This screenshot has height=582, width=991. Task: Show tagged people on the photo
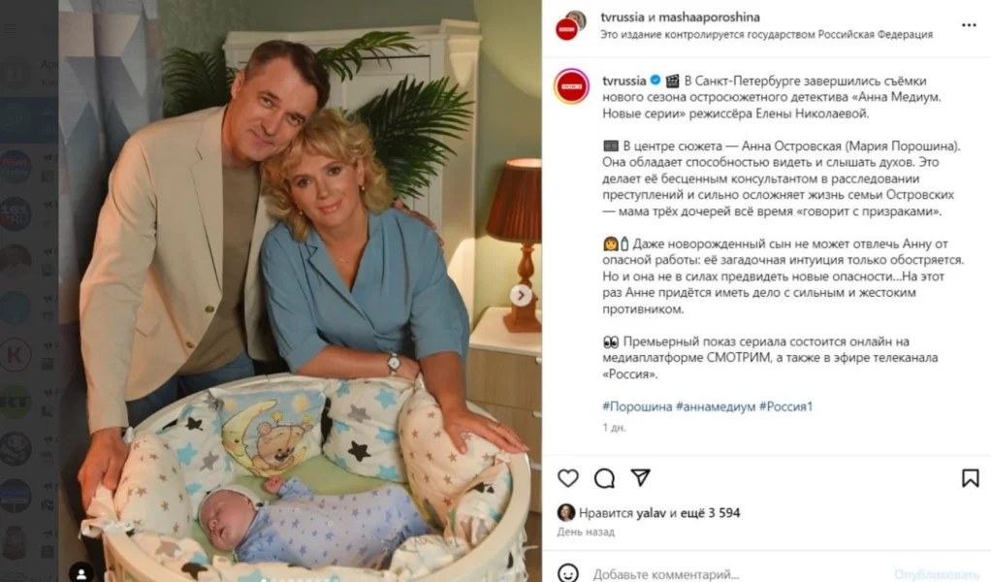tap(81, 573)
